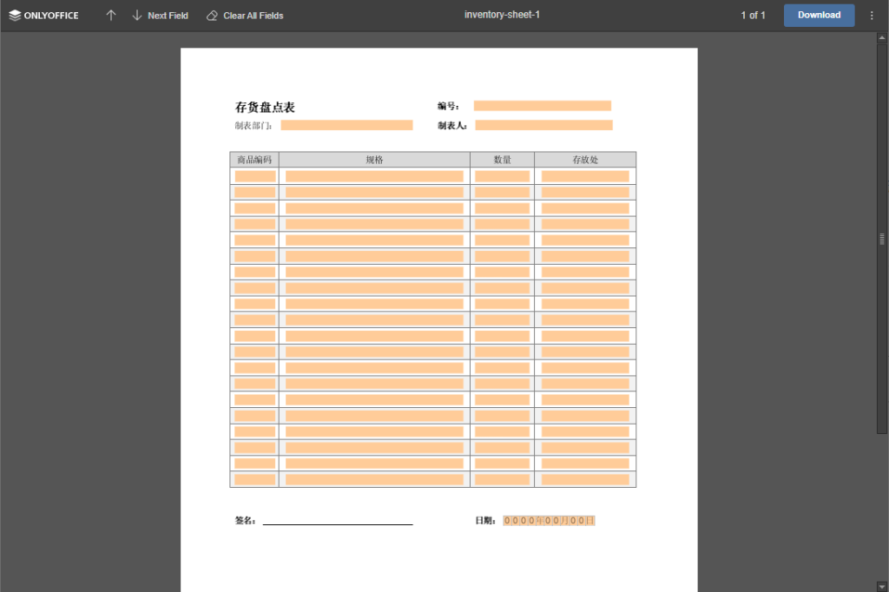Click the eraser icon beside Clear All Fields
This screenshot has width=889, height=592.
point(210,15)
